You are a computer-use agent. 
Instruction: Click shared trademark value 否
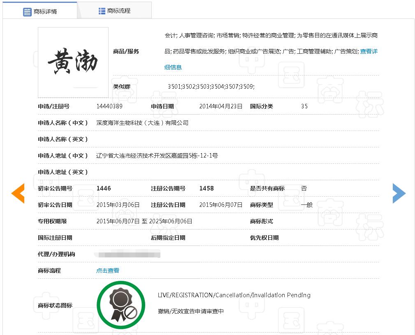tap(304, 188)
